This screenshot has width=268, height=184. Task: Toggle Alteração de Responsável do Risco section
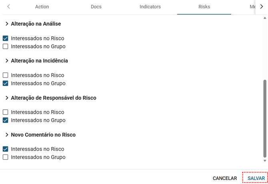(7, 98)
